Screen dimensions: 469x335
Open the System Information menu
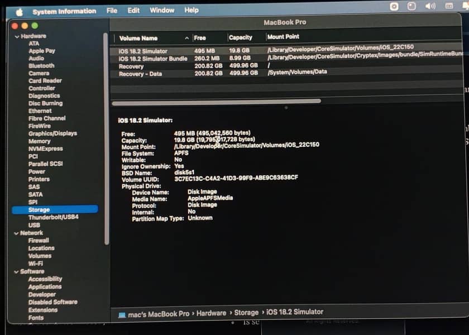click(64, 11)
